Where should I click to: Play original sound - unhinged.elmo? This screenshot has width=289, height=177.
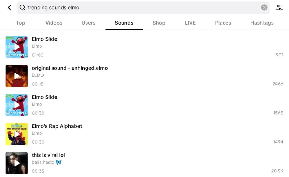pyautogui.click(x=16, y=76)
